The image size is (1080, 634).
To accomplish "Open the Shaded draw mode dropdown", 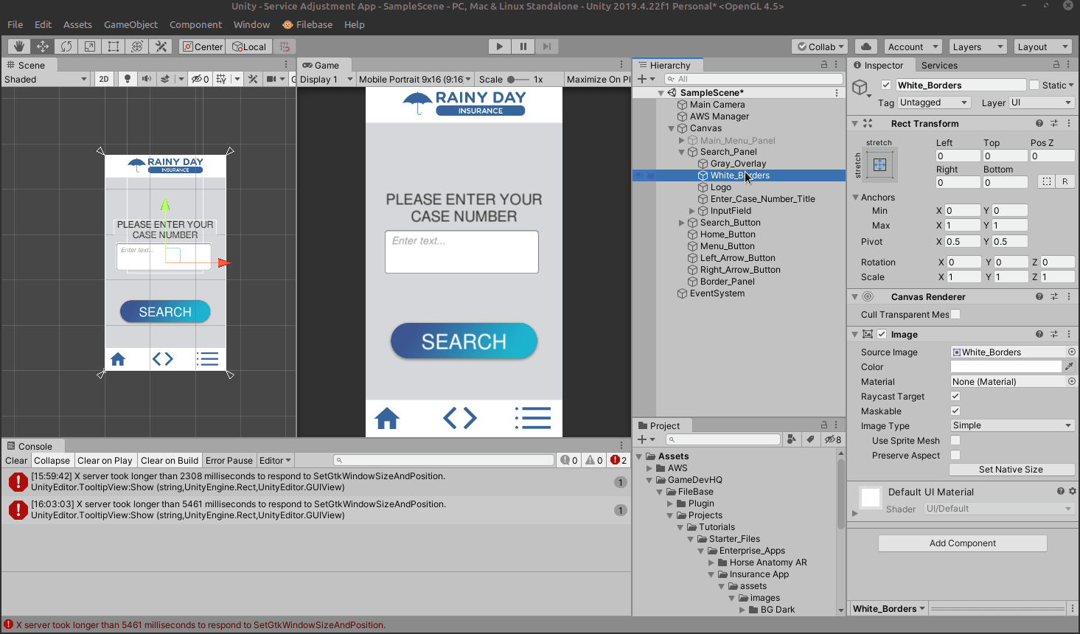I will (45, 79).
